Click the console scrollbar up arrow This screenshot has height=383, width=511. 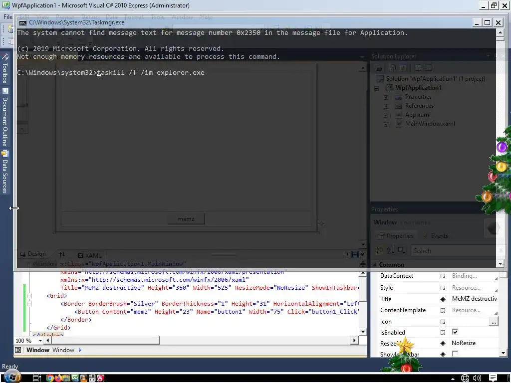(500, 32)
